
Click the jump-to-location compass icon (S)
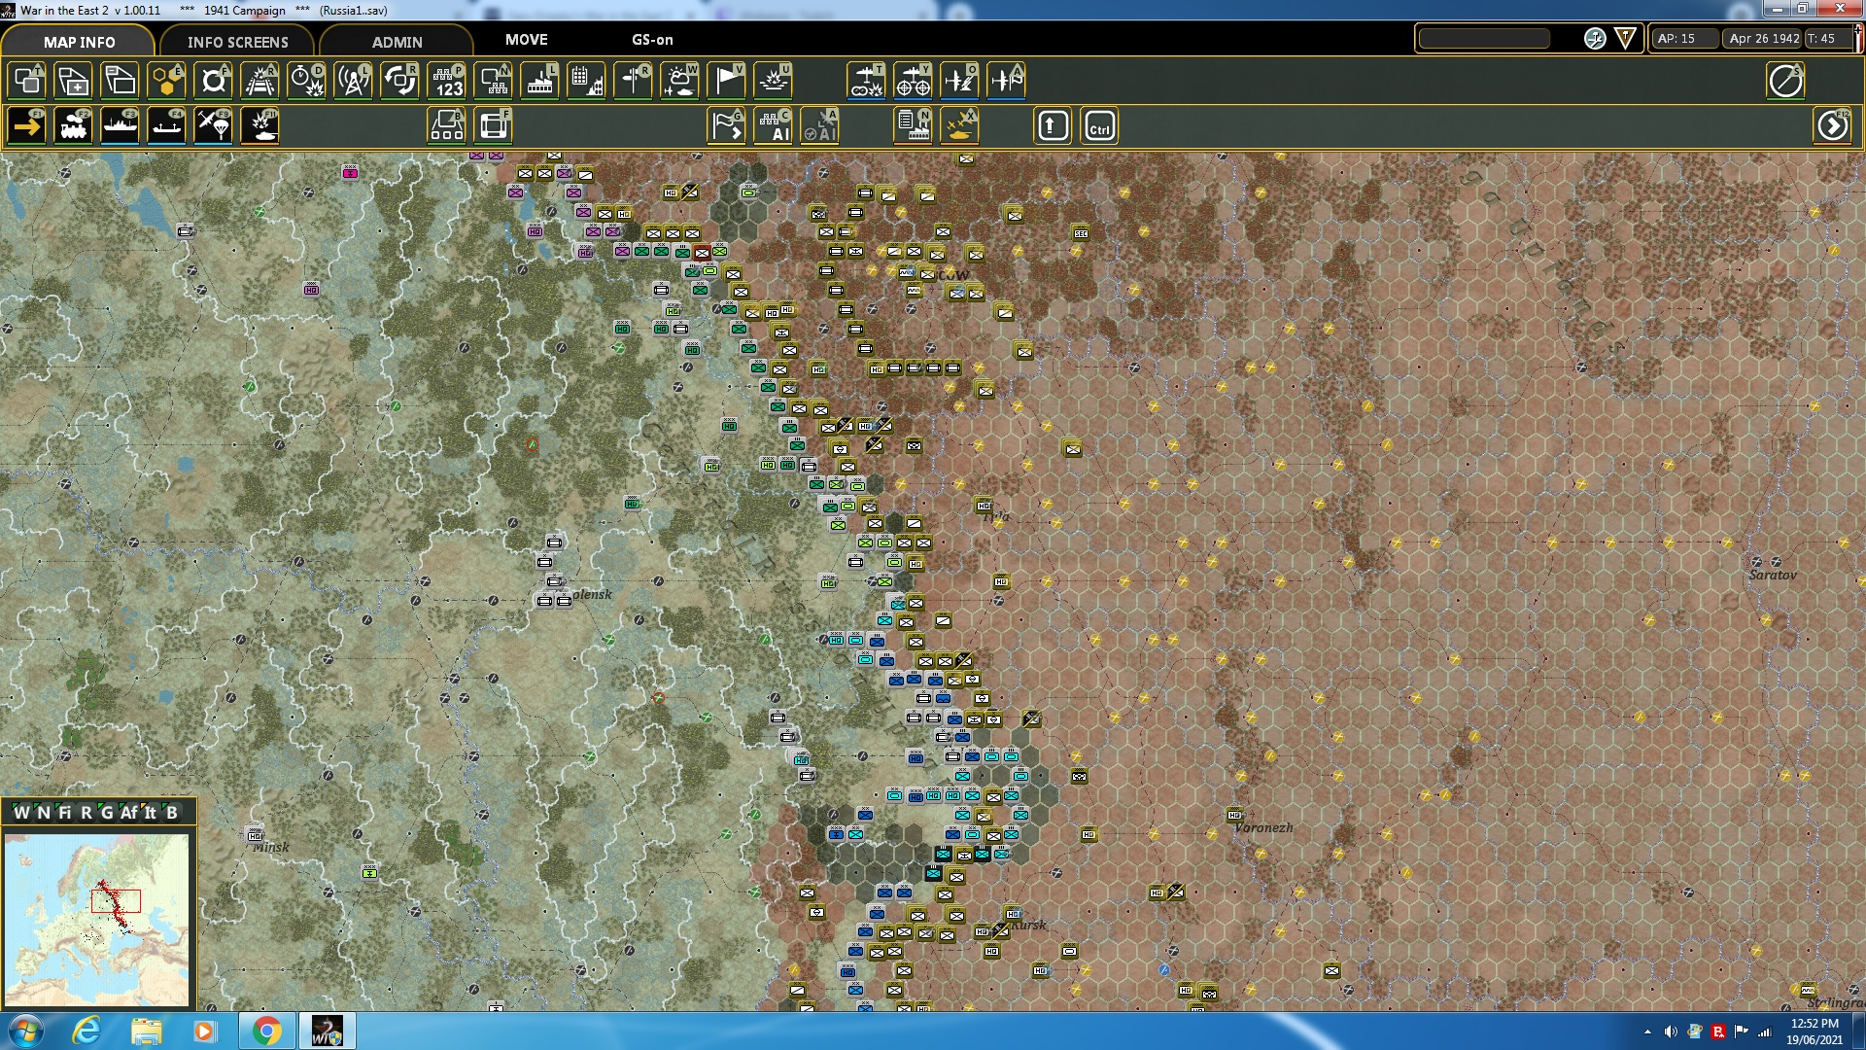(x=1785, y=81)
